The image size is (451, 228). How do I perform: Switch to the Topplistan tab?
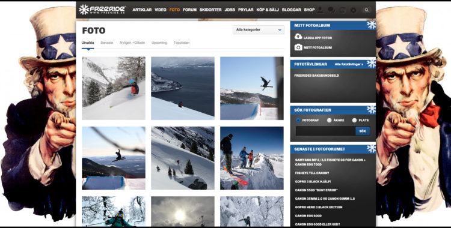(182, 43)
